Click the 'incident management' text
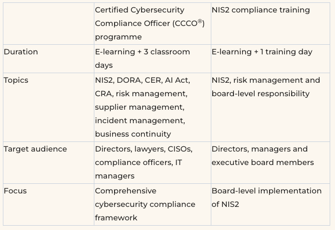 (139, 121)
